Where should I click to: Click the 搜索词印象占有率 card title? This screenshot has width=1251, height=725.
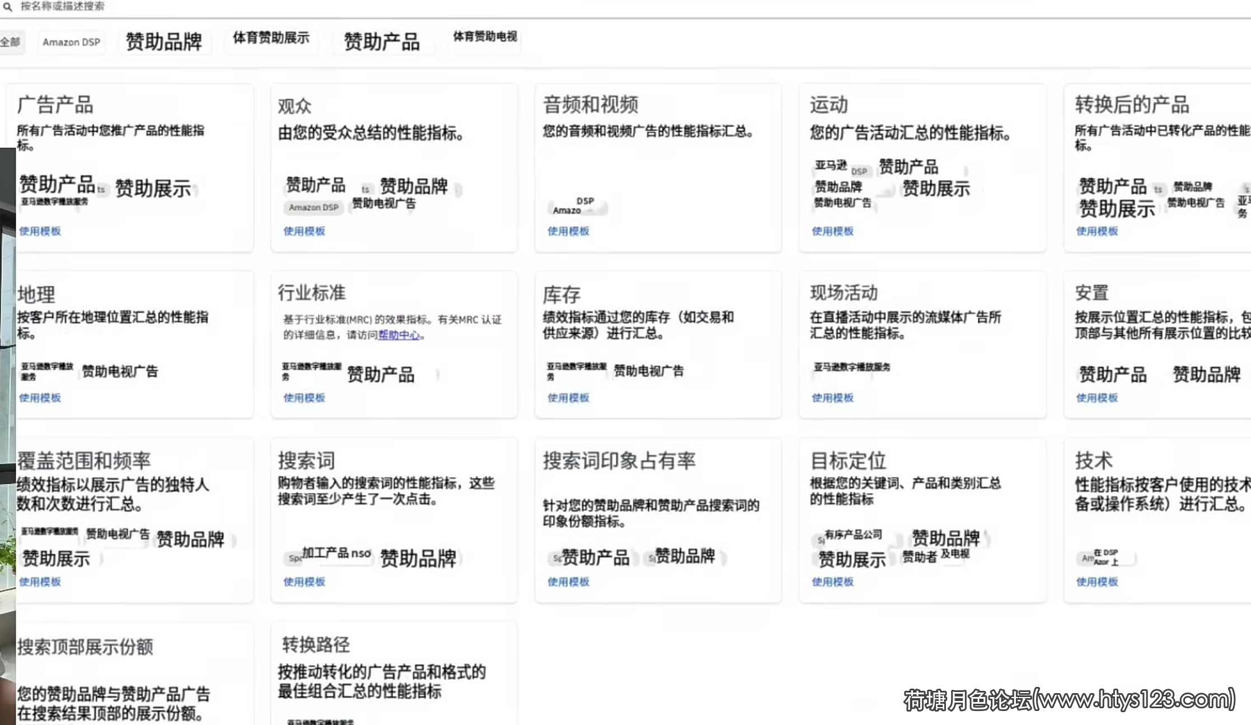pos(619,460)
